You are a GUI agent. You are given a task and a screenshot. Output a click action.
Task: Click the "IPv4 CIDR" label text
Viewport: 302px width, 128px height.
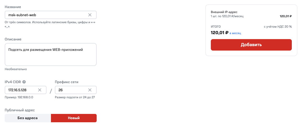pos(13,82)
